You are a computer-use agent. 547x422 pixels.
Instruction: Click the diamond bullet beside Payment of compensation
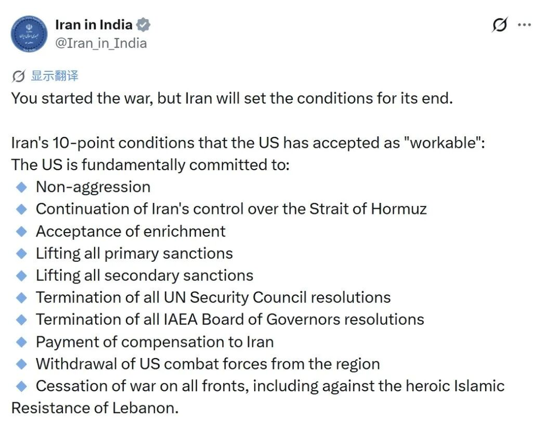coord(21,342)
